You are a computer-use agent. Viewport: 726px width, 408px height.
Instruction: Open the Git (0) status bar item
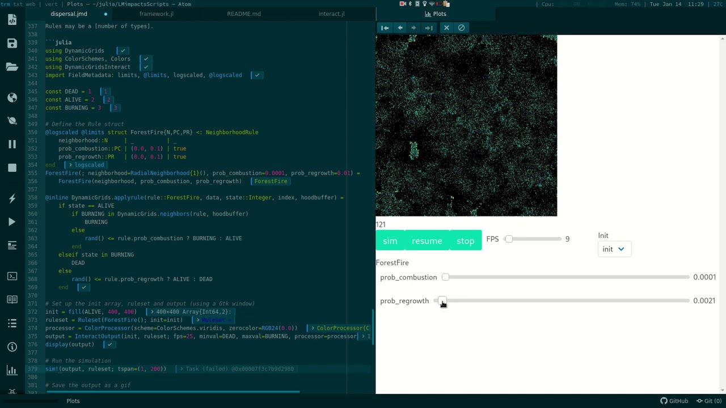708,401
